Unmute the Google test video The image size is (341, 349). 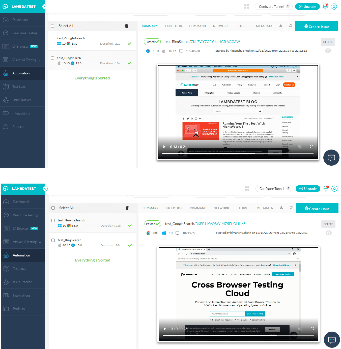coord(300,329)
